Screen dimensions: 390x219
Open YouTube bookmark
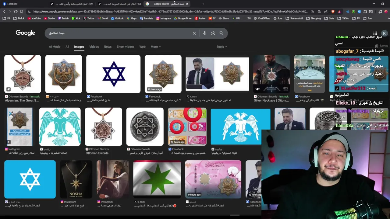pyautogui.click(x=34, y=18)
